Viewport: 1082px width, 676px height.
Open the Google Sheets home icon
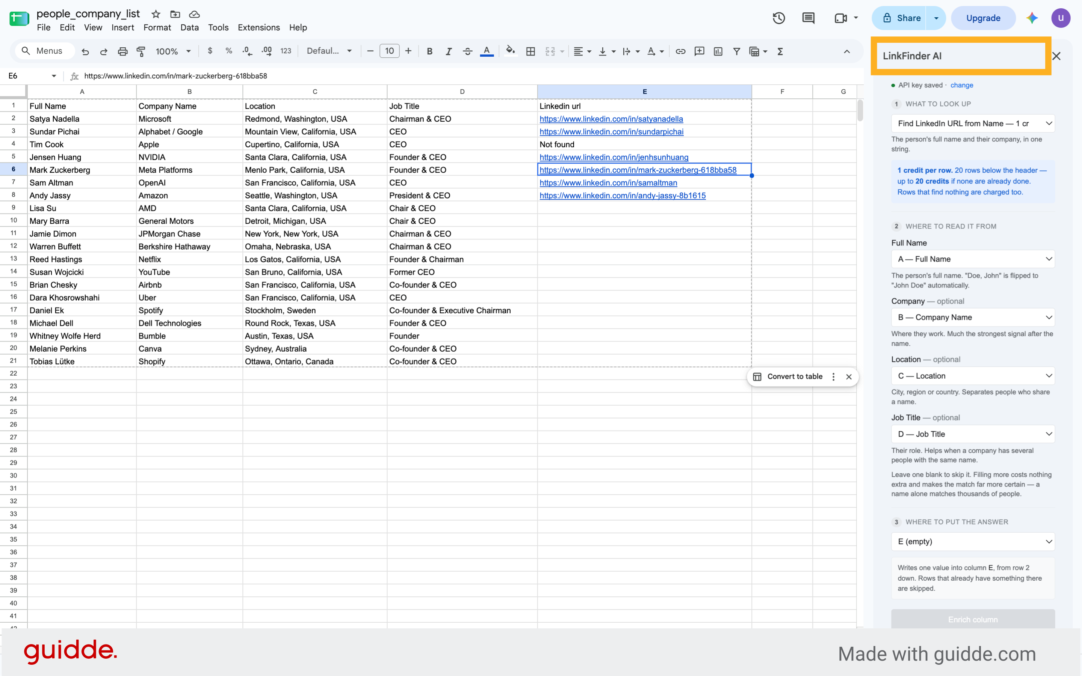[x=19, y=19]
